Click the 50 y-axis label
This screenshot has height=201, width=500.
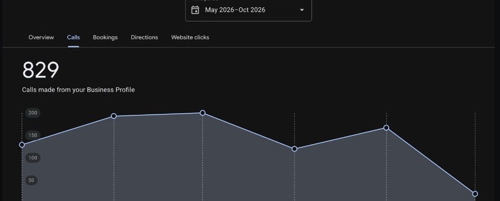pyautogui.click(x=31, y=181)
